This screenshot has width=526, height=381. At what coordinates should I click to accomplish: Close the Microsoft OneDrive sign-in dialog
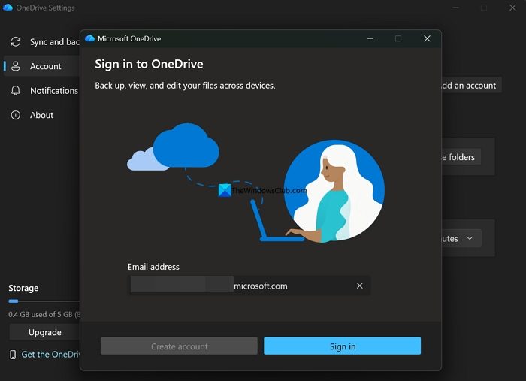click(427, 38)
